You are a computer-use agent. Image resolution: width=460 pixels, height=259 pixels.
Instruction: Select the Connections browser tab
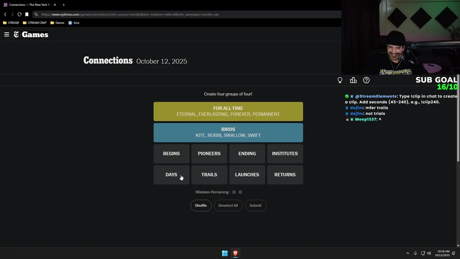29,5
